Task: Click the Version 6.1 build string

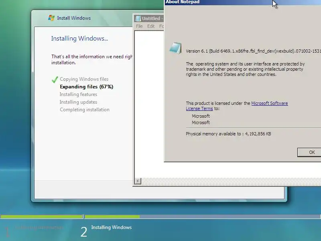Action: (254, 51)
